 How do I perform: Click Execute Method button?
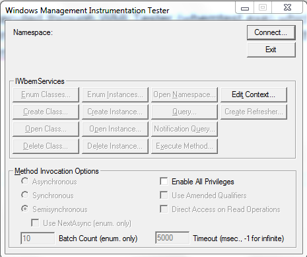click(184, 146)
